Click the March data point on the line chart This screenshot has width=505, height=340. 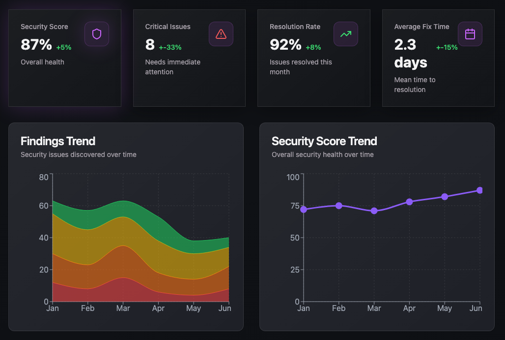[x=374, y=212]
